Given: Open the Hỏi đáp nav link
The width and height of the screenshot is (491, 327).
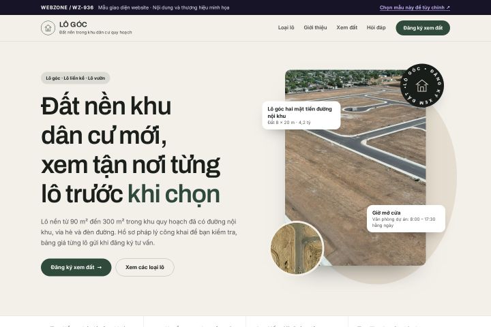Looking at the screenshot, I should coord(376,27).
